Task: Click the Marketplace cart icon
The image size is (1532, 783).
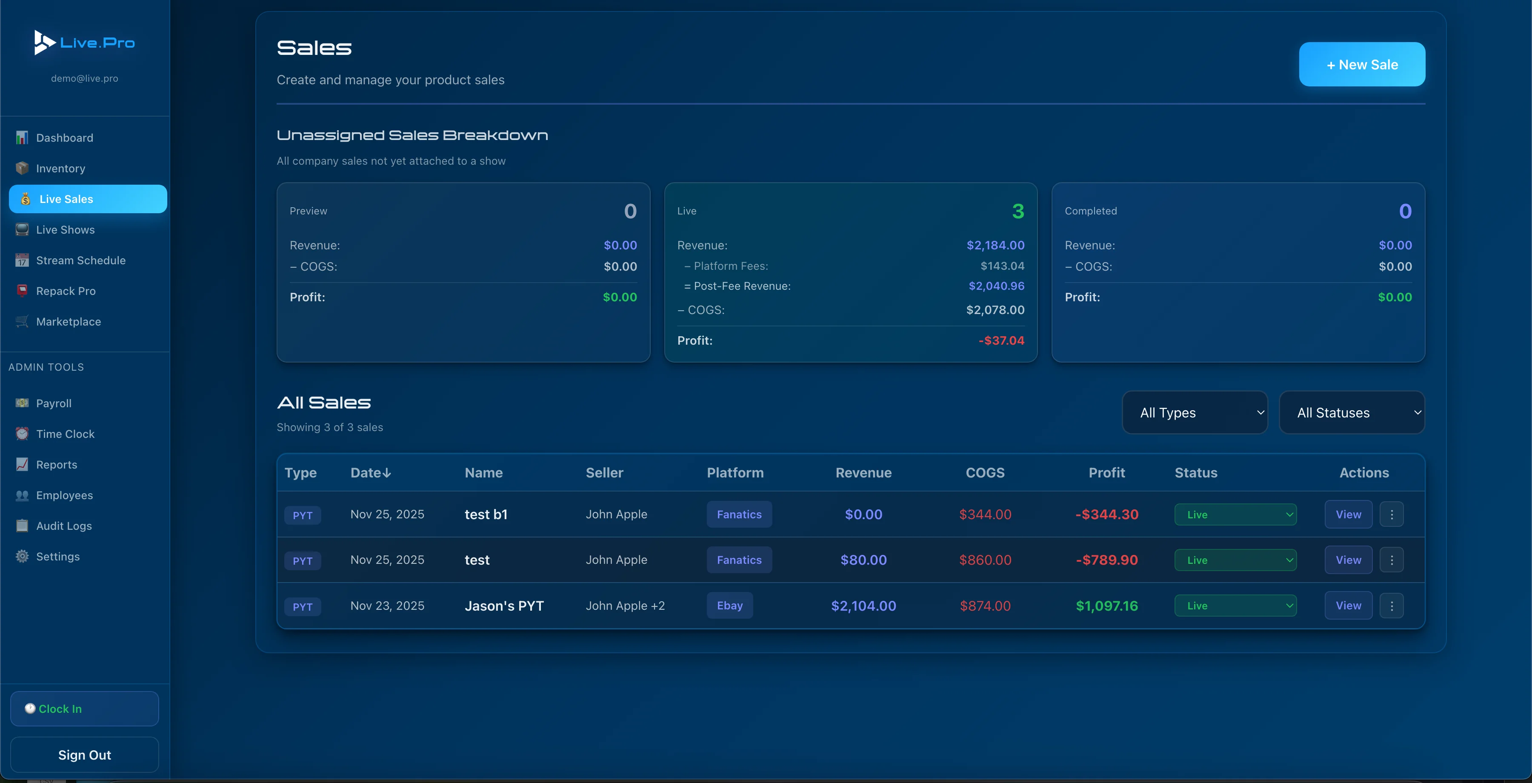Action: tap(22, 322)
